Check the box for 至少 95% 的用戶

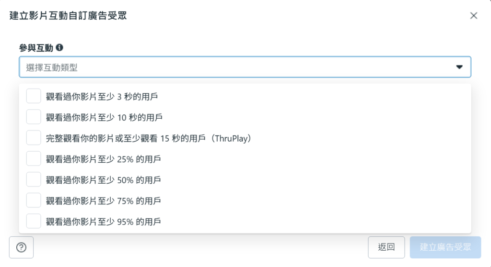(34, 221)
